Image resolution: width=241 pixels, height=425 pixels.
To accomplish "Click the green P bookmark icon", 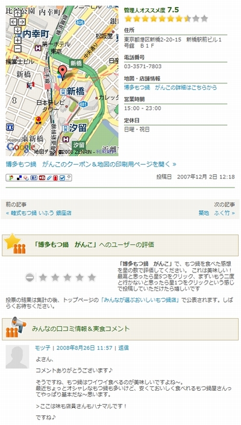I will click(x=11, y=178).
